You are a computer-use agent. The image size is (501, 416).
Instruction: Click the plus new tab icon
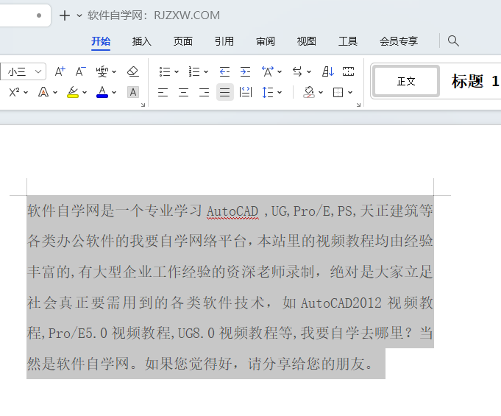[65, 15]
